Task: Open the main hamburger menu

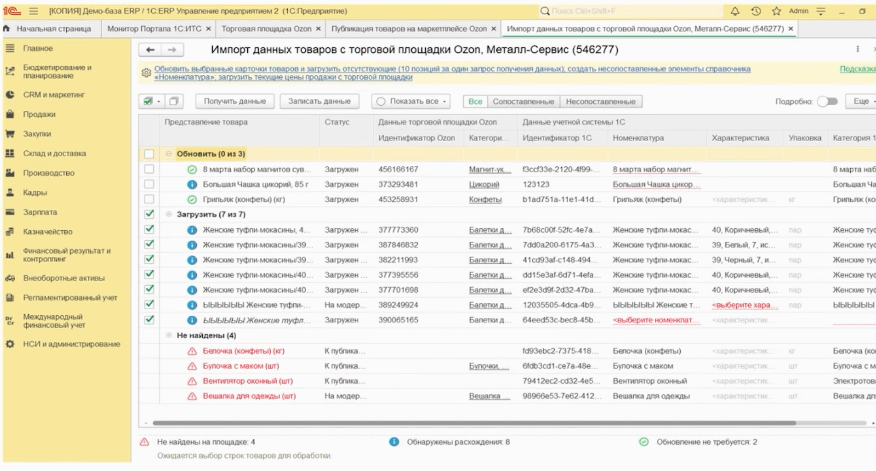Action: [33, 11]
